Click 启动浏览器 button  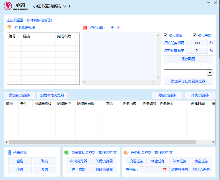tap(79, 161)
